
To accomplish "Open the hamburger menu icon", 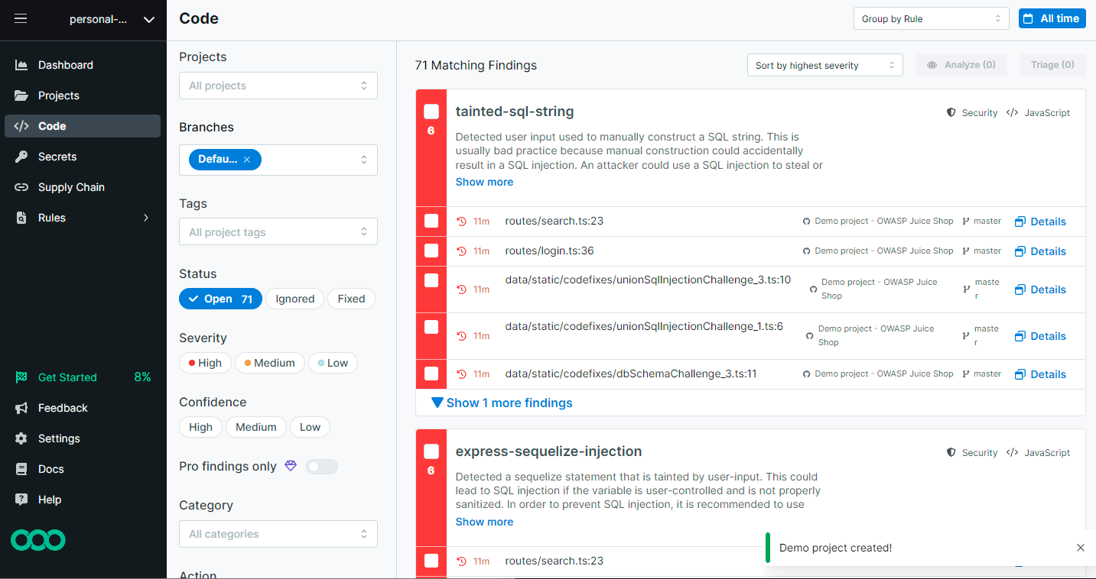I will point(21,19).
